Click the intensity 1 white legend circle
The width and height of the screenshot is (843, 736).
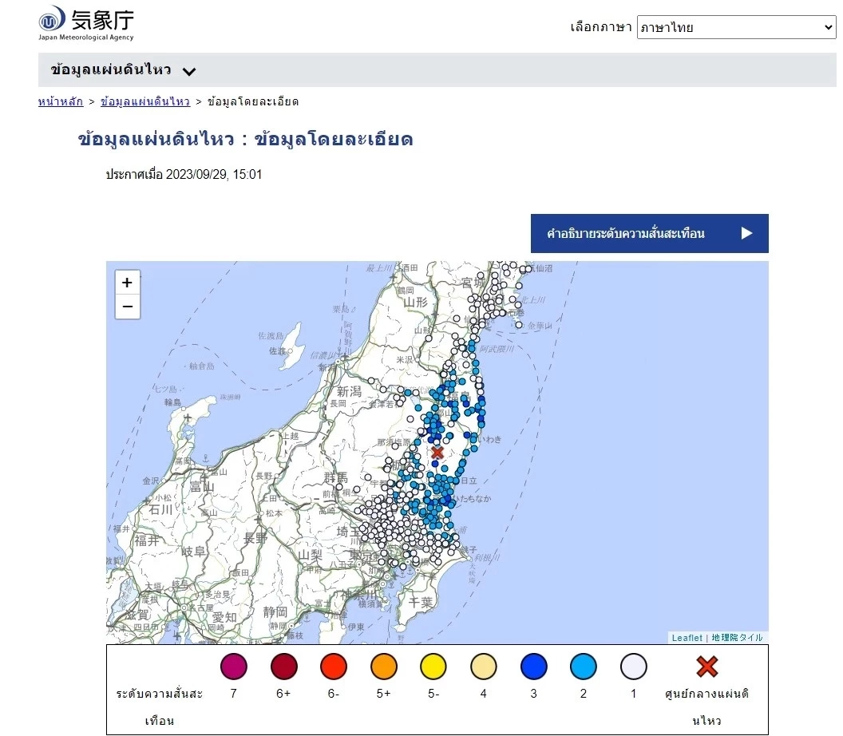click(633, 667)
